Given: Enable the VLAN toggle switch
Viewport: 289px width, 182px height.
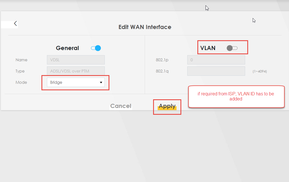Looking at the screenshot, I should click(x=232, y=48).
